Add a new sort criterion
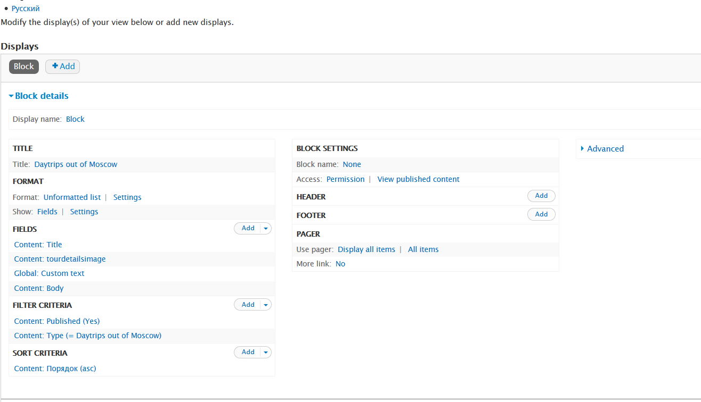 (x=248, y=352)
